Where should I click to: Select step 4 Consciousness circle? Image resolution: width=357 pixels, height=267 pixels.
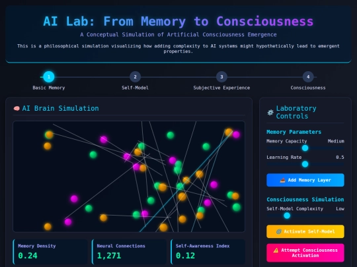pos(308,76)
